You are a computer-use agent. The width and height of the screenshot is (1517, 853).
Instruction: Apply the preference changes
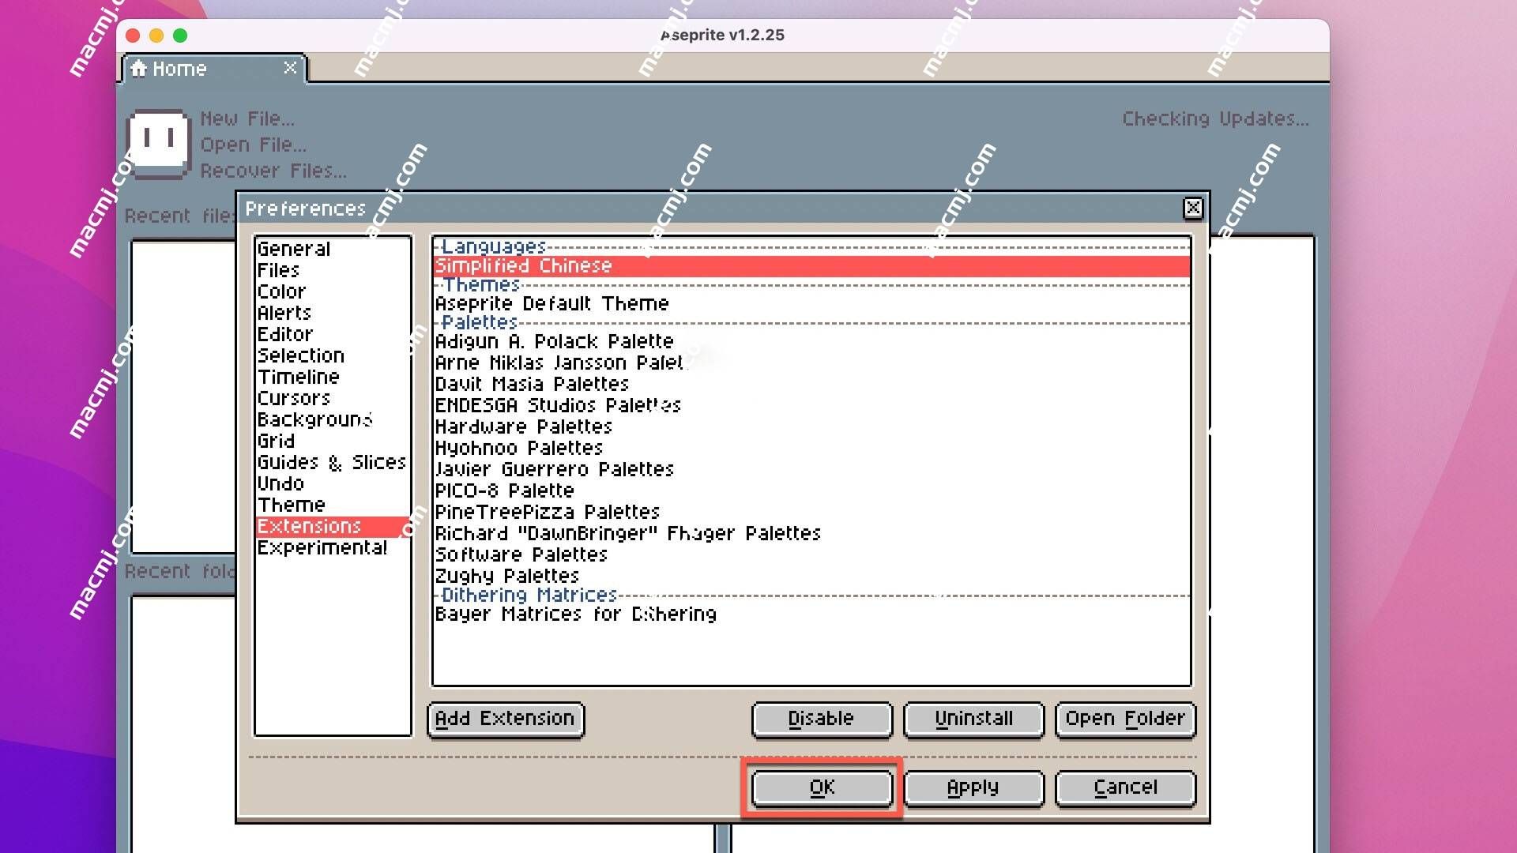(973, 787)
